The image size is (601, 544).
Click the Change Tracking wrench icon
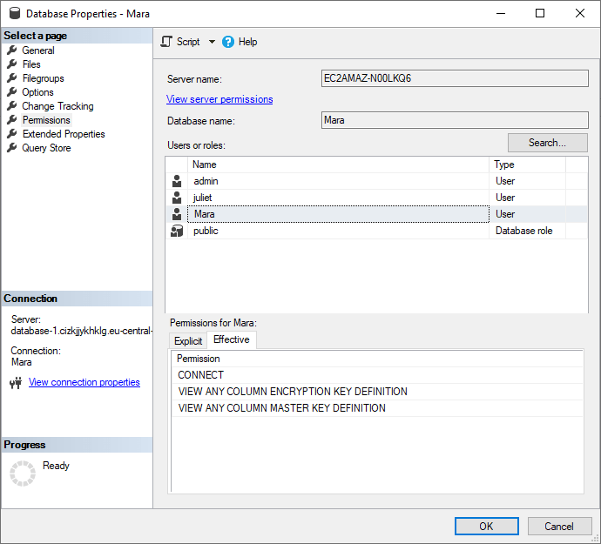tap(12, 105)
